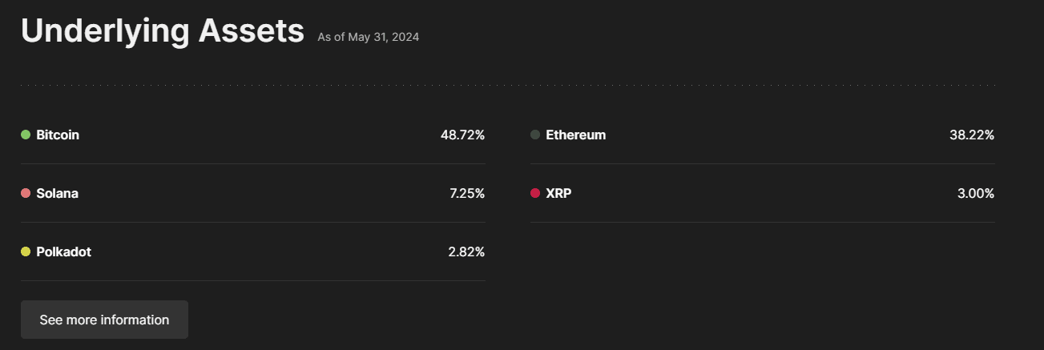Click the 48.72% Bitcoin weight value

pos(462,135)
